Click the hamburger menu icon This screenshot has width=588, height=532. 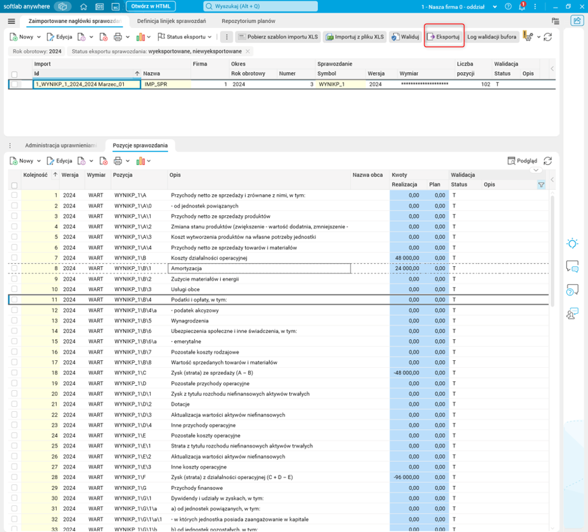point(11,21)
